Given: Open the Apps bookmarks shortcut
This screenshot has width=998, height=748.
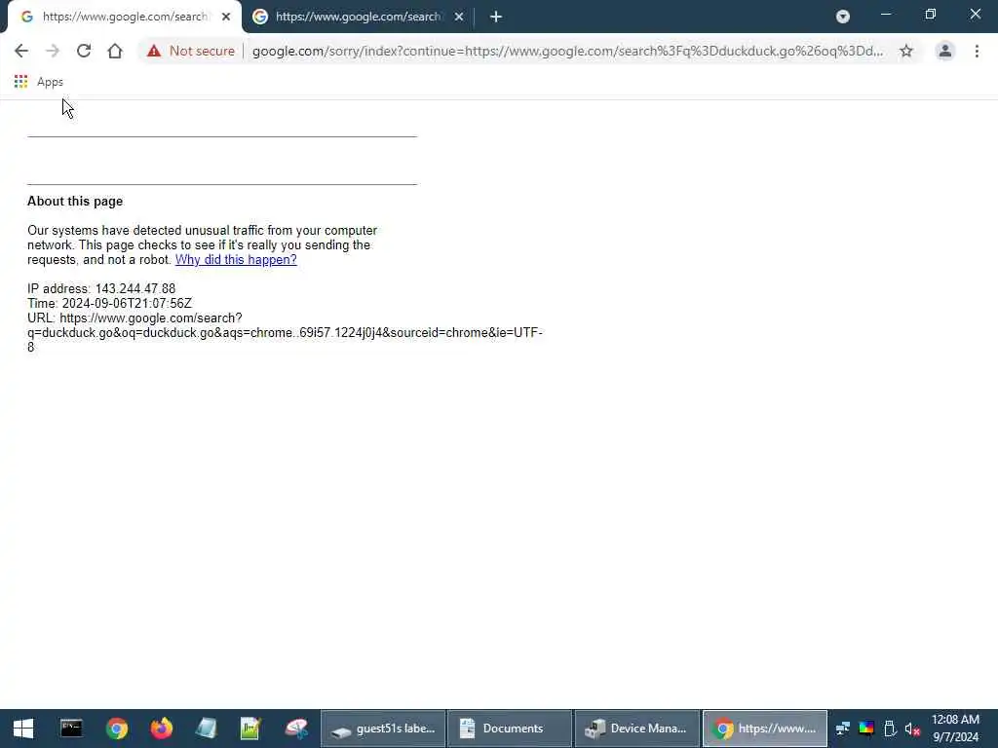Looking at the screenshot, I should [39, 82].
